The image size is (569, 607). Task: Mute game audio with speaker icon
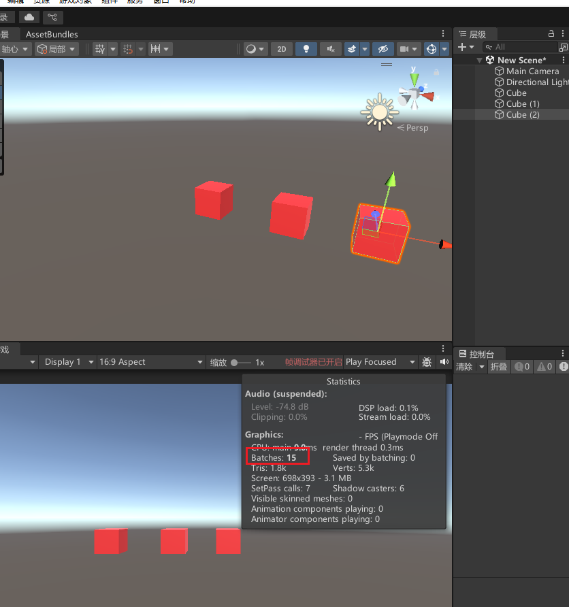[444, 362]
